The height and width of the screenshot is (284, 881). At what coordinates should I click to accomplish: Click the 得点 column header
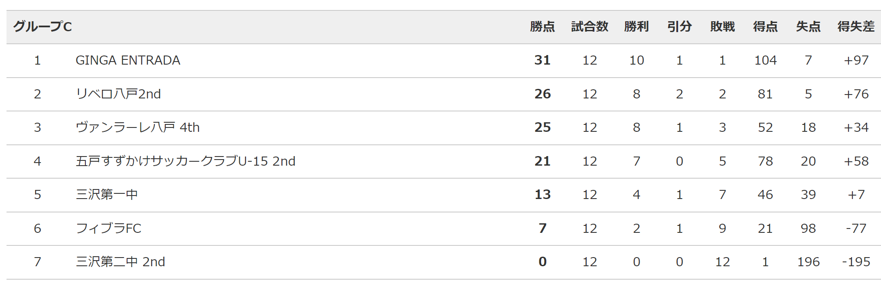tap(765, 27)
